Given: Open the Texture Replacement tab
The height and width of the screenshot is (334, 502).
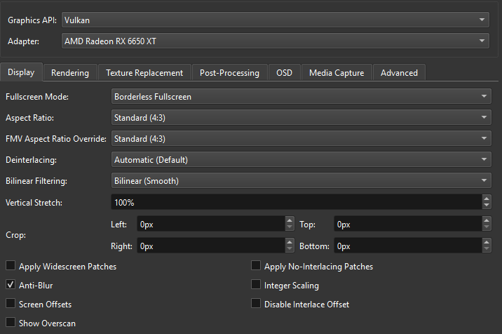Looking at the screenshot, I should click(144, 73).
